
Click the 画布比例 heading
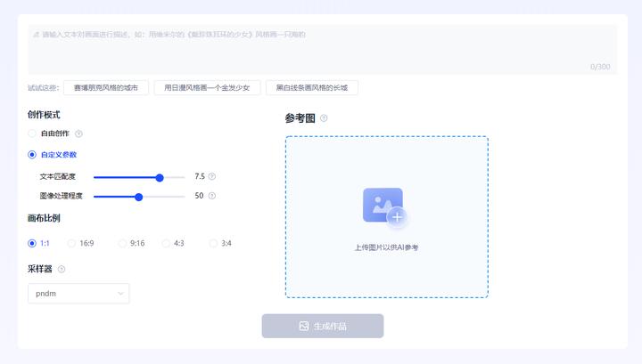[44, 218]
